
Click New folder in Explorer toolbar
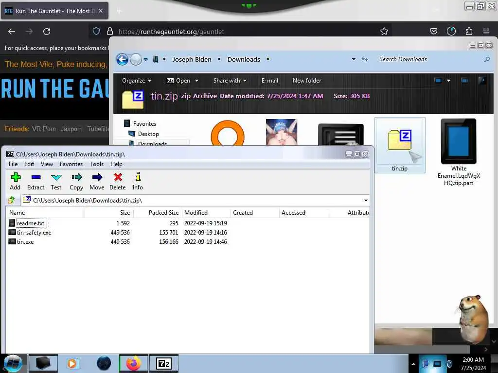tap(307, 81)
